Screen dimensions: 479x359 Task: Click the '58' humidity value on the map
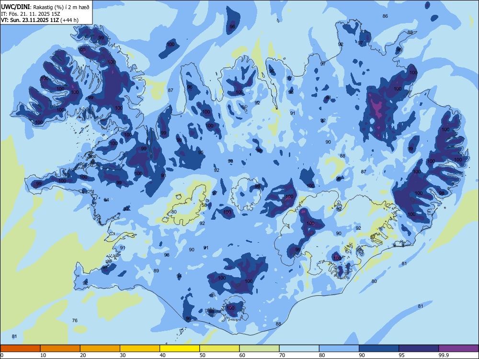click(x=204, y=205)
